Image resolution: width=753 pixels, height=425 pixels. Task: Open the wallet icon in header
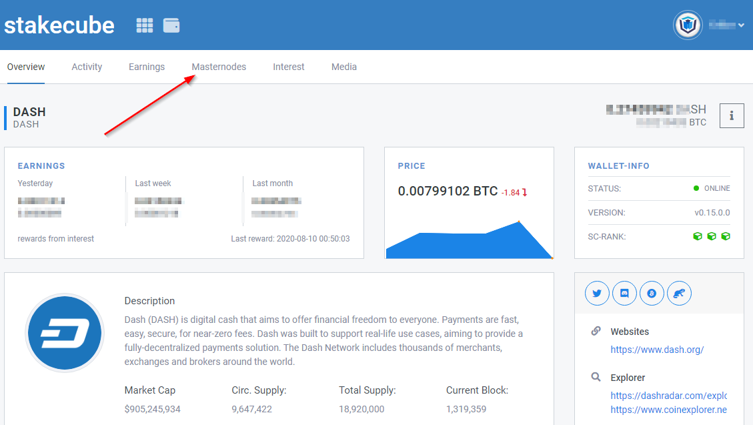[x=171, y=25]
